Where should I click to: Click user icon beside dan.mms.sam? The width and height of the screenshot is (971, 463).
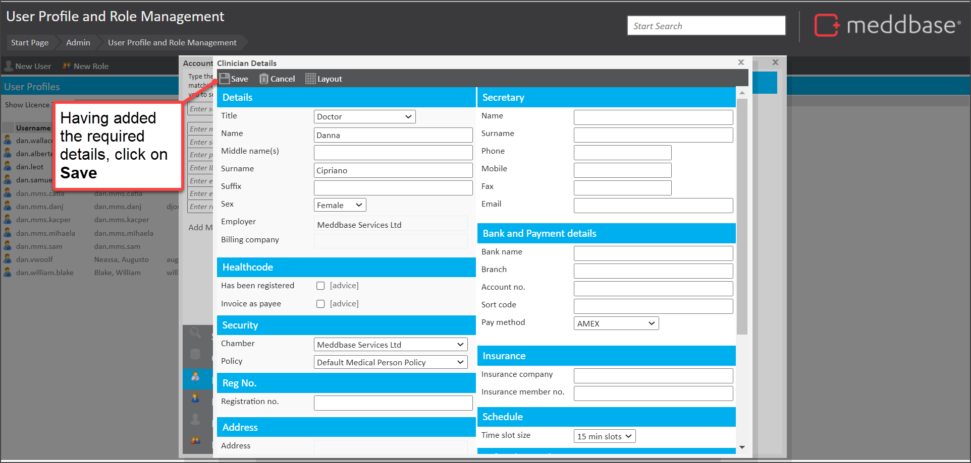pos(8,246)
